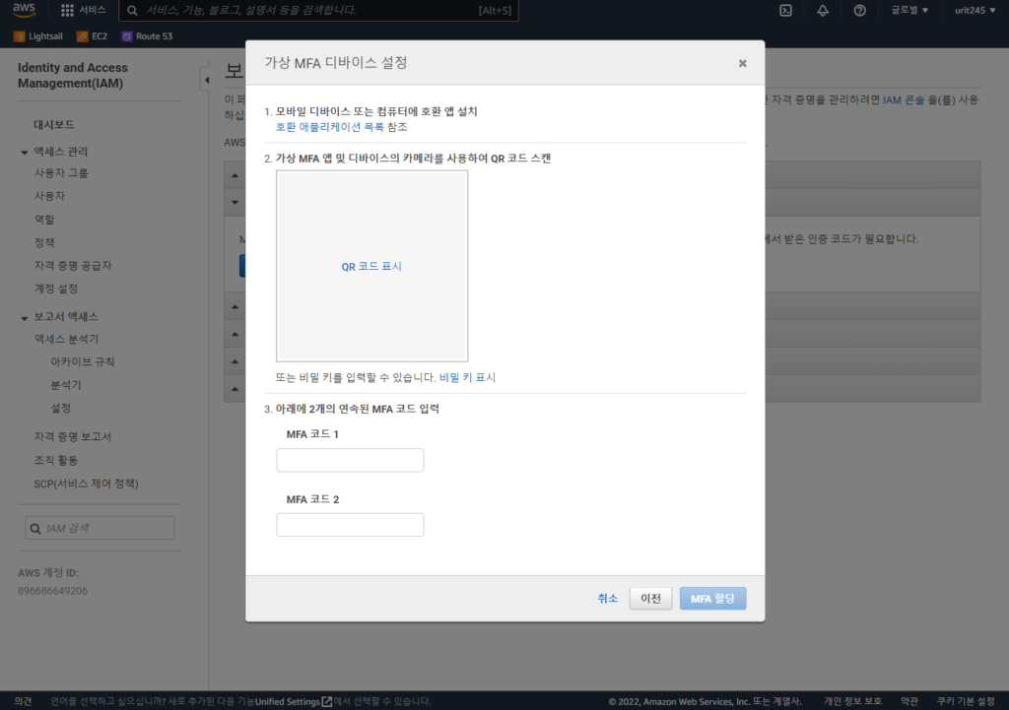1009x710 pixels.
Task: Open EC2 shortcut in favorites bar
Action: coord(92,36)
